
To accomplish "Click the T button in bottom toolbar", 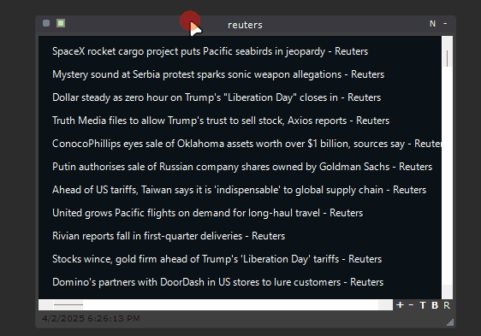I will click(x=423, y=305).
